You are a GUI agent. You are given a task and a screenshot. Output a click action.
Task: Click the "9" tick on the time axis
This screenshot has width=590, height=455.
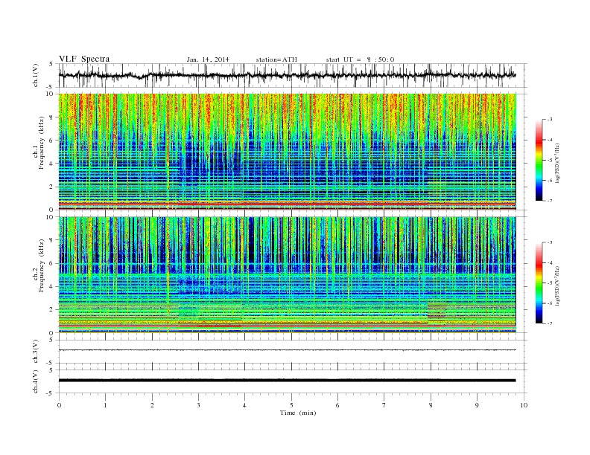pos(477,405)
